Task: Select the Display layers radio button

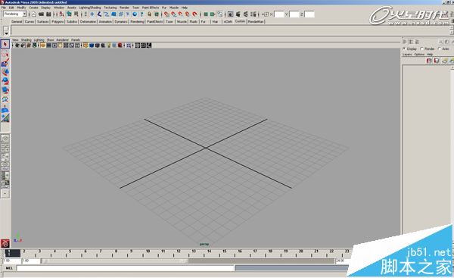Action: (x=405, y=48)
